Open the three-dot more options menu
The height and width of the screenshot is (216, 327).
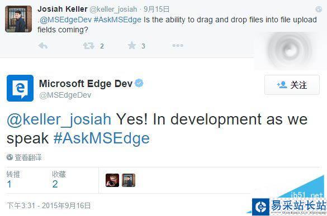[x=178, y=45]
